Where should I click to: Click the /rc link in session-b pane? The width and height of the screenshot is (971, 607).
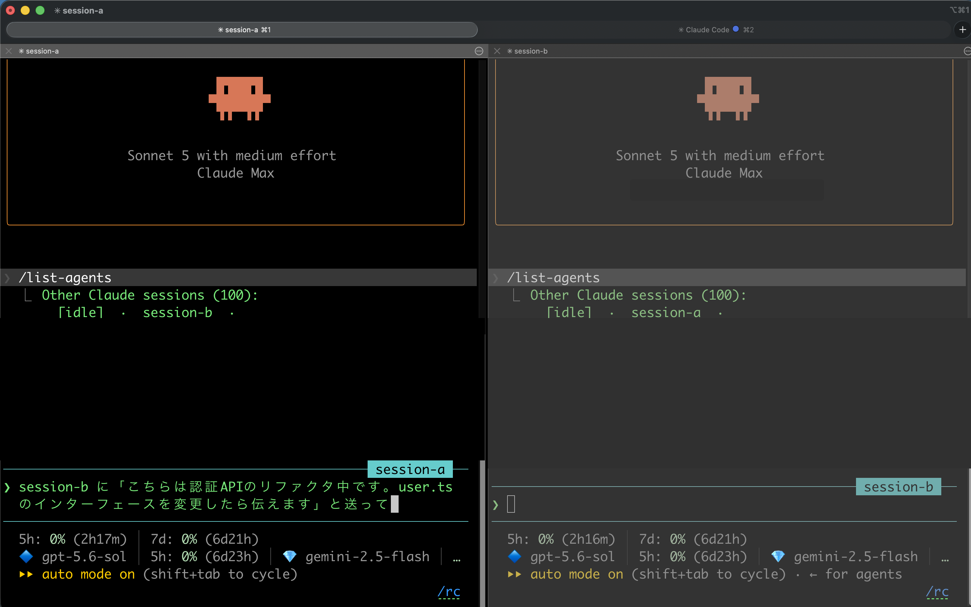point(937,592)
